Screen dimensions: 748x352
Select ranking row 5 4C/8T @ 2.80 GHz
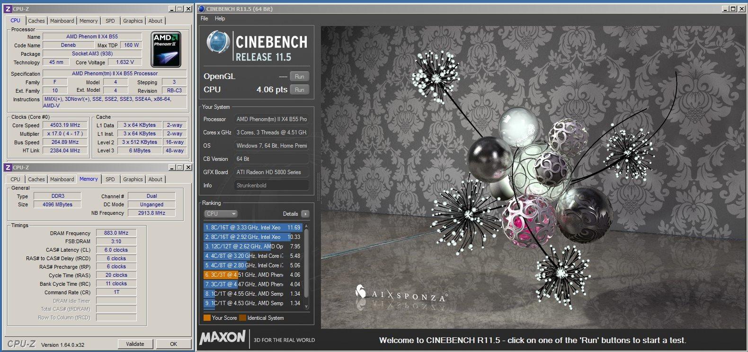(x=253, y=265)
